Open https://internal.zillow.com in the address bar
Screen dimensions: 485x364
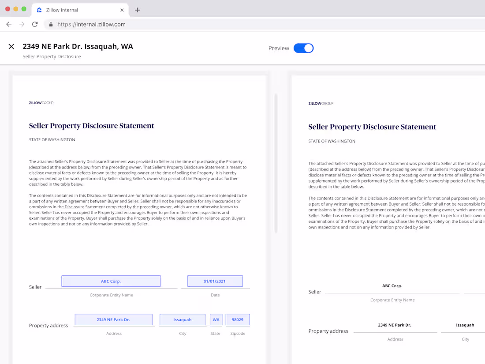coord(91,24)
